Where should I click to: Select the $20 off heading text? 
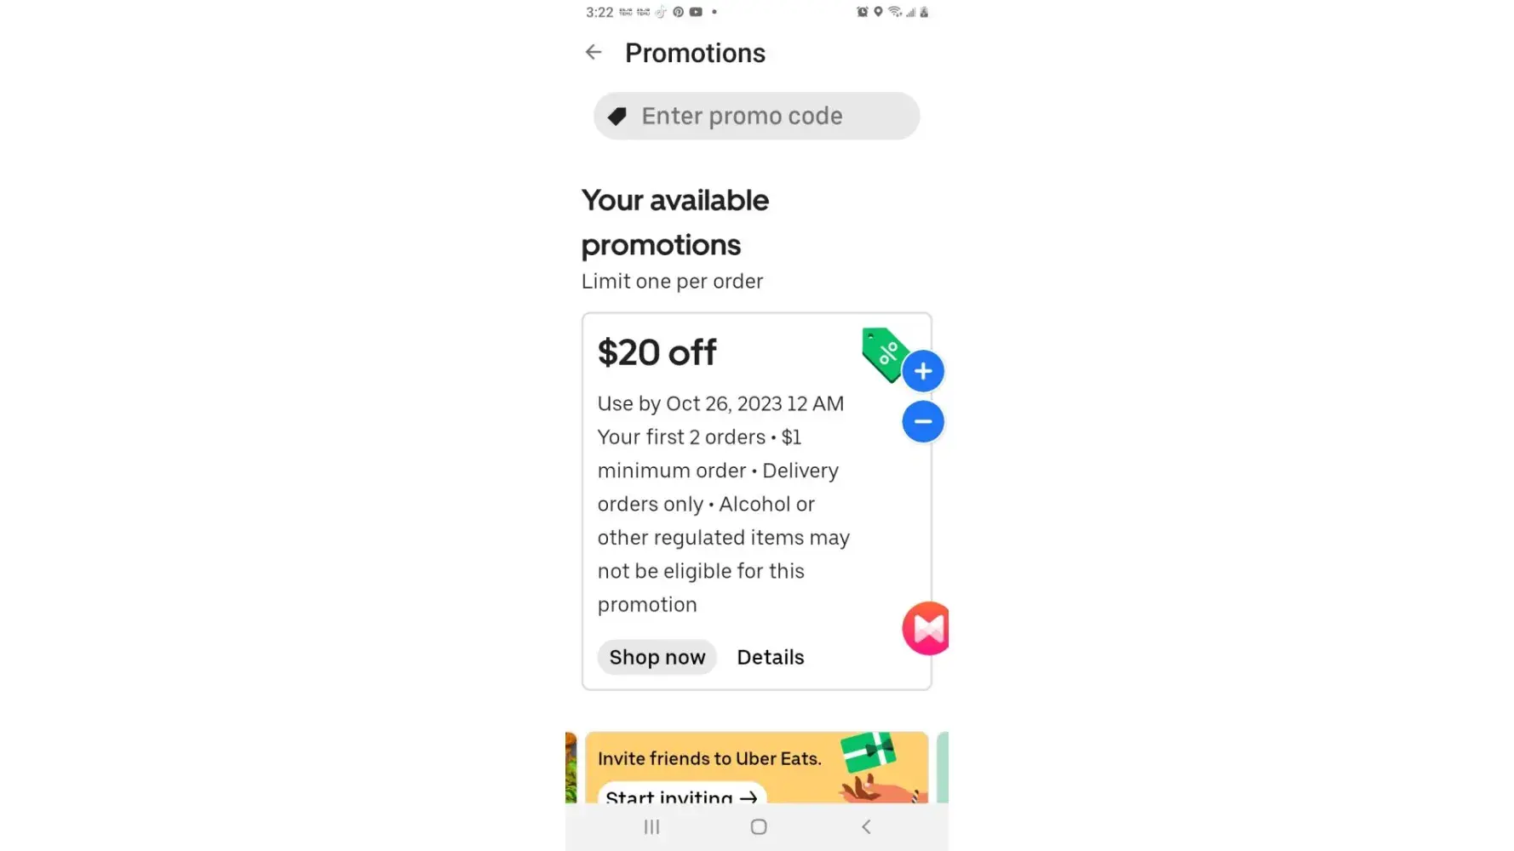click(x=657, y=352)
